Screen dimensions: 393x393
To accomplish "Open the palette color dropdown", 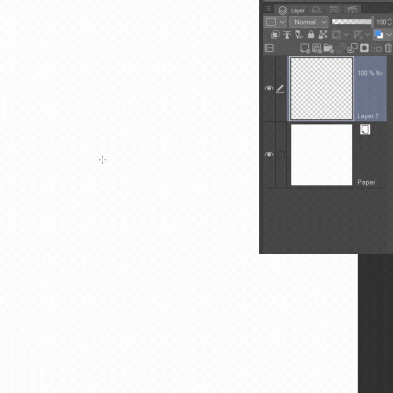I will coord(275,22).
